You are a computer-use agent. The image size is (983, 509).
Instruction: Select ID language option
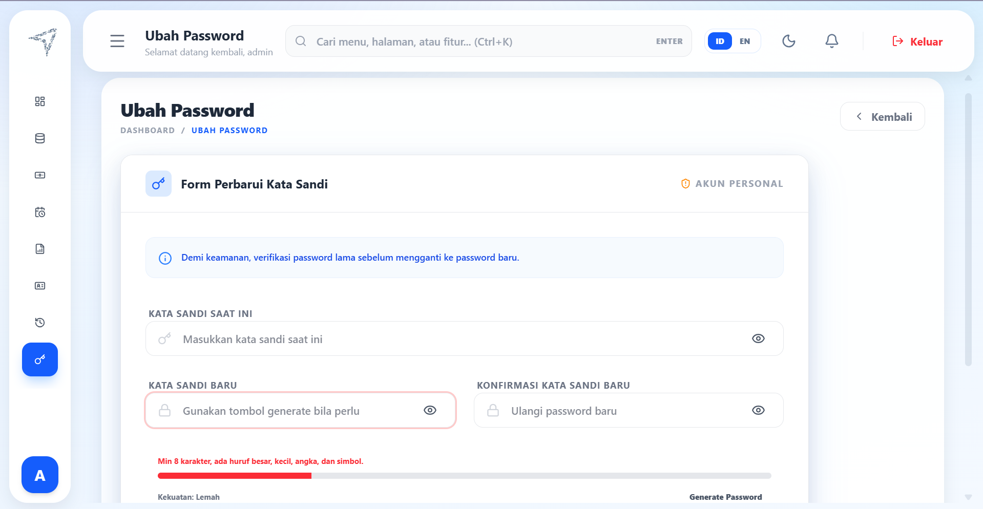[x=720, y=41]
